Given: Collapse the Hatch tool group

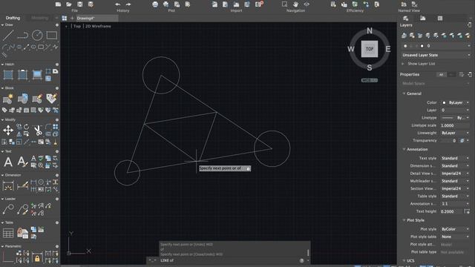Looking at the screenshot, I should [x=2, y=65].
